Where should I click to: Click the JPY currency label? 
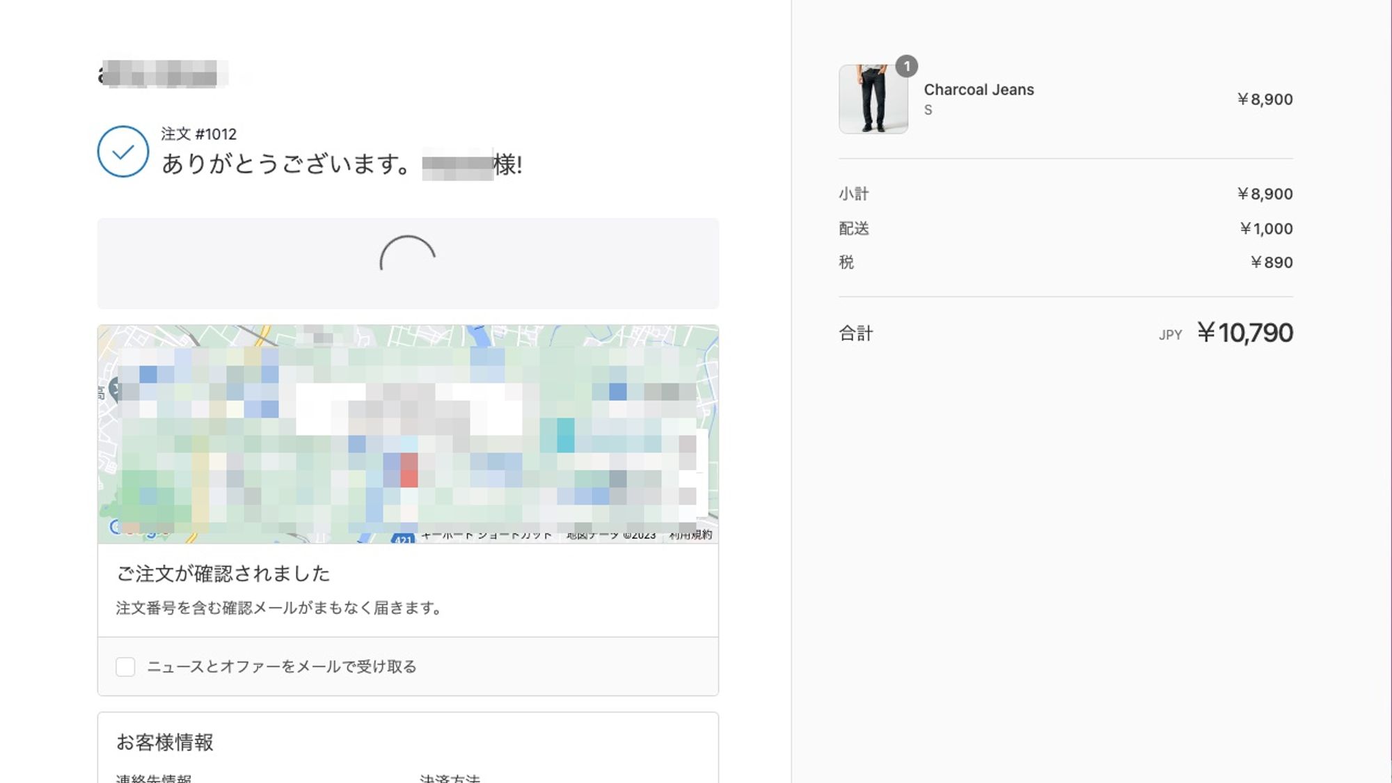pos(1170,335)
